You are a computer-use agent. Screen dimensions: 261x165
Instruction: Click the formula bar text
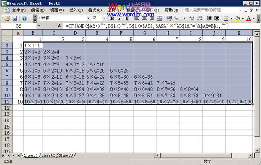147,26
